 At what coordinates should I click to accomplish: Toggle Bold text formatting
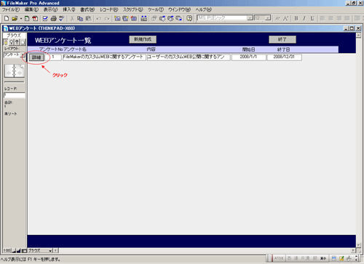pos(296,18)
